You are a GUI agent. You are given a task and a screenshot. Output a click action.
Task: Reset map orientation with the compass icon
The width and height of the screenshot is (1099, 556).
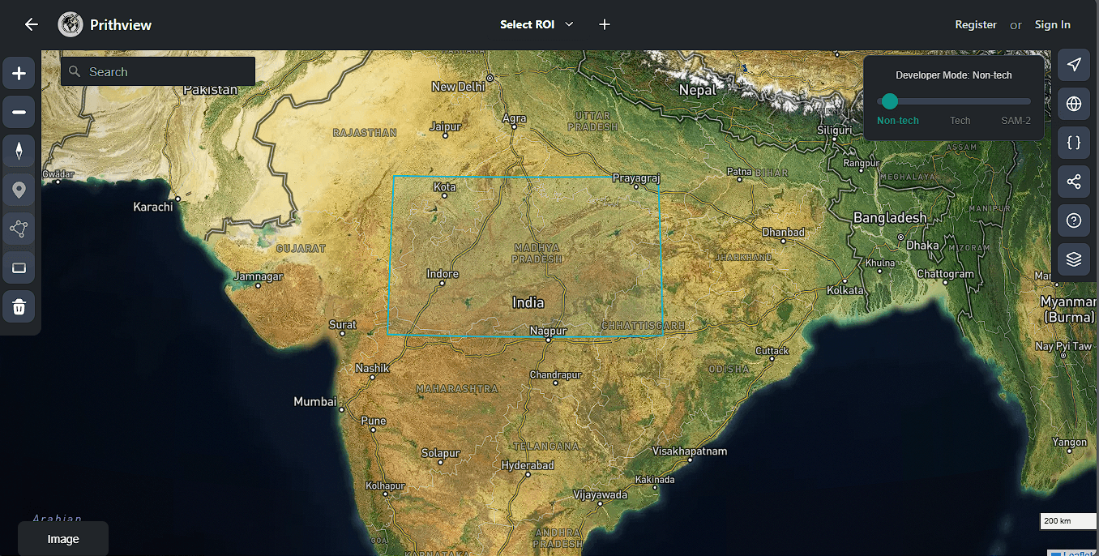coord(19,151)
